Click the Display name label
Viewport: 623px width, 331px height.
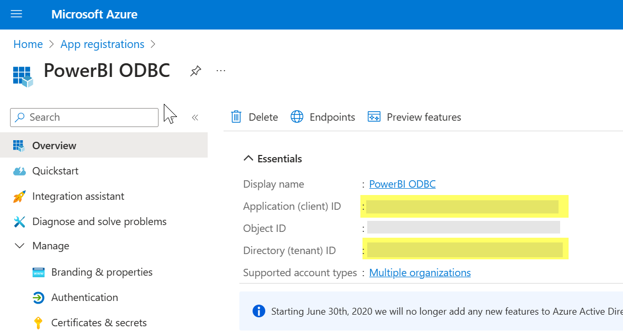point(273,184)
